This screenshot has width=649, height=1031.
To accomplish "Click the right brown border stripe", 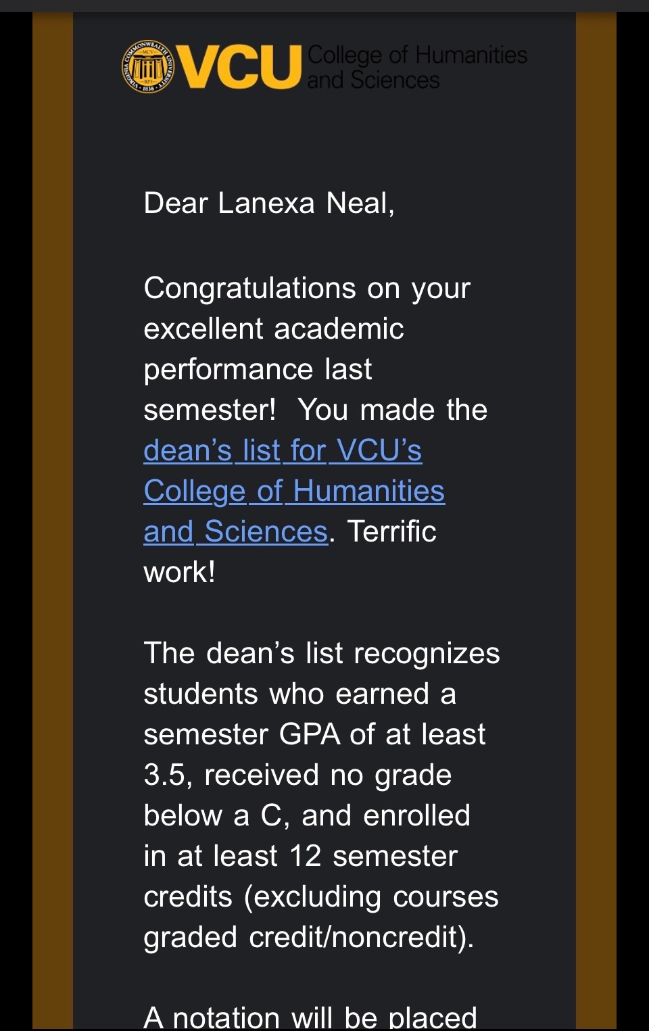I will pos(596,521).
